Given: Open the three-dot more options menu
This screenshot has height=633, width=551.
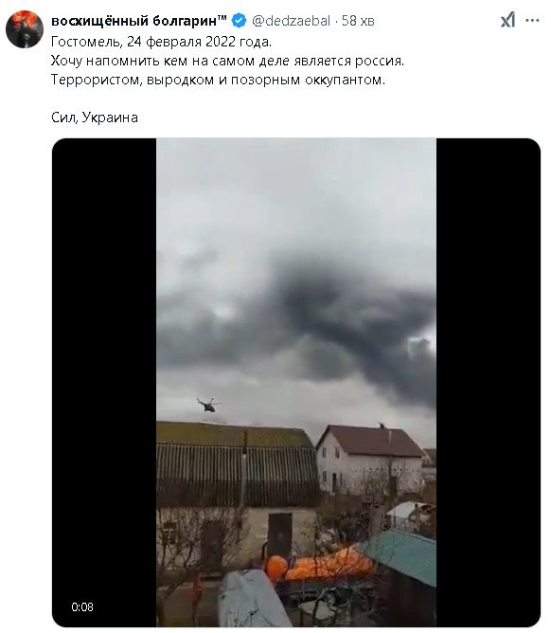Looking at the screenshot, I should click(x=532, y=20).
